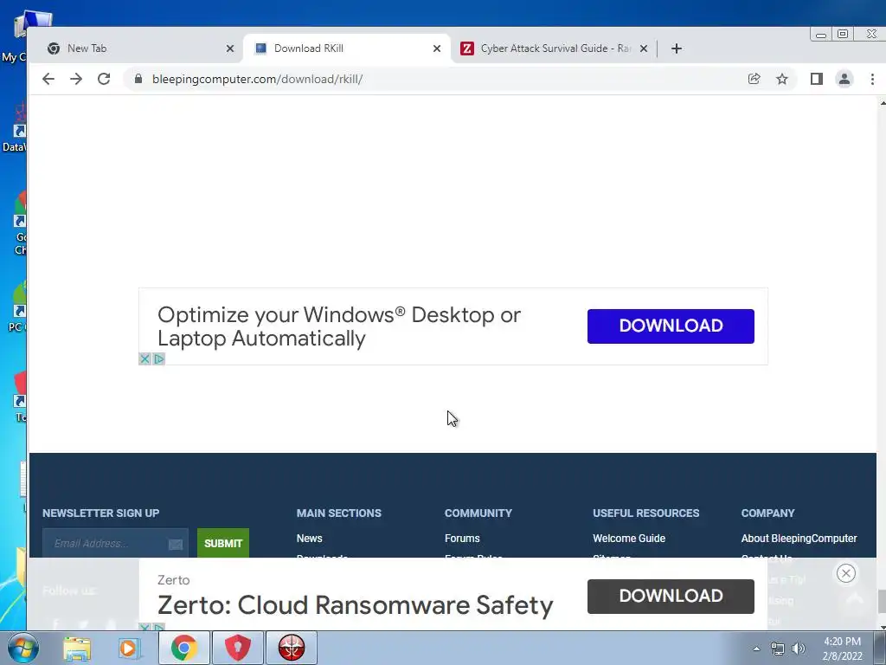Screen dimensions: 886x665
Task: Reload the bleepingcomputer page
Action: [104, 79]
